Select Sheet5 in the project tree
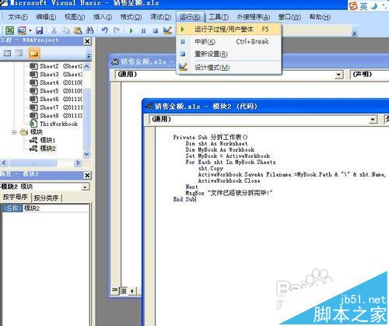The width and height of the screenshot is (389, 326). 56,91
